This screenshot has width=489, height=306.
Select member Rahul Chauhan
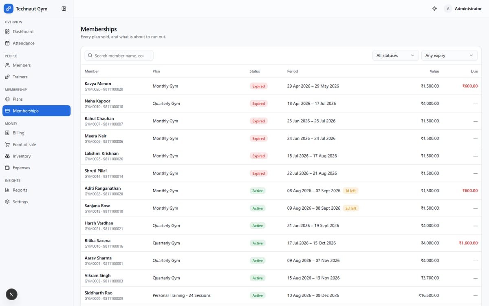[x=99, y=118]
